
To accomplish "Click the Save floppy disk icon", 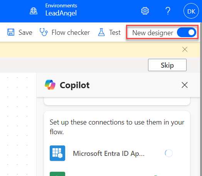I will (11, 32).
